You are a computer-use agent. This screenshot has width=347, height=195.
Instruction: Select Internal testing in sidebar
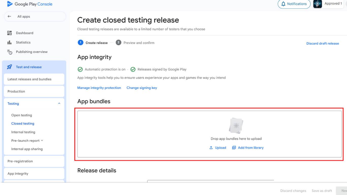click(x=23, y=132)
